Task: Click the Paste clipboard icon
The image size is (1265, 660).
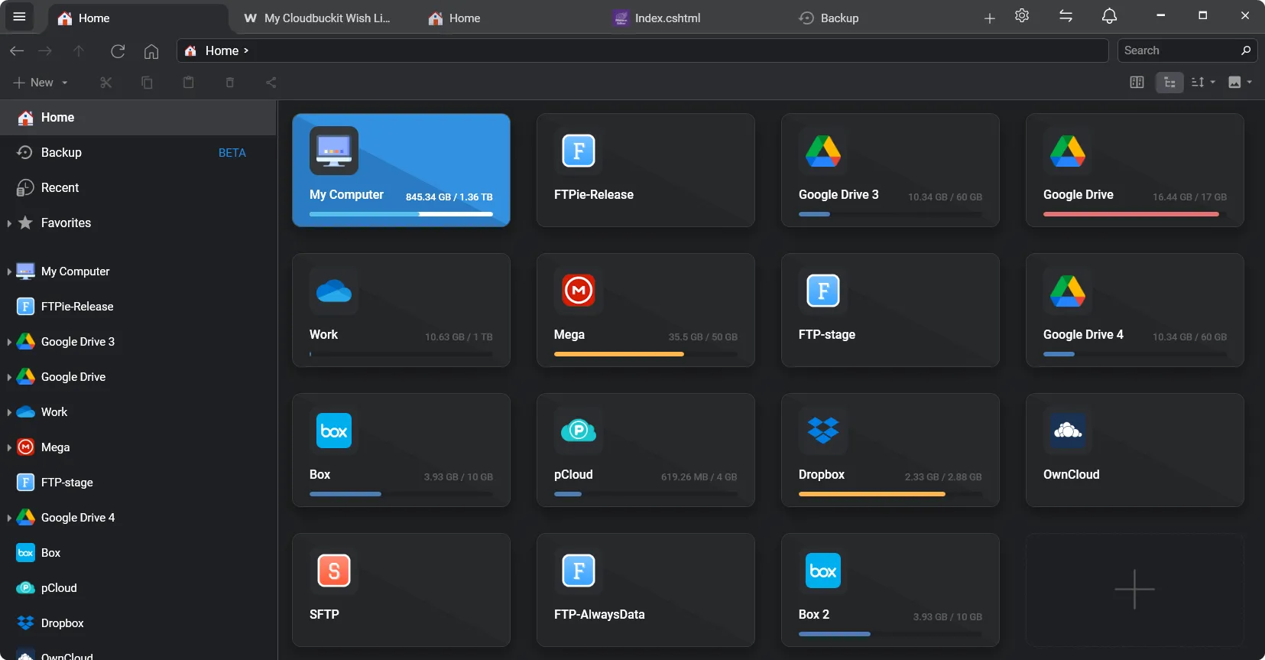Action: coord(188,83)
